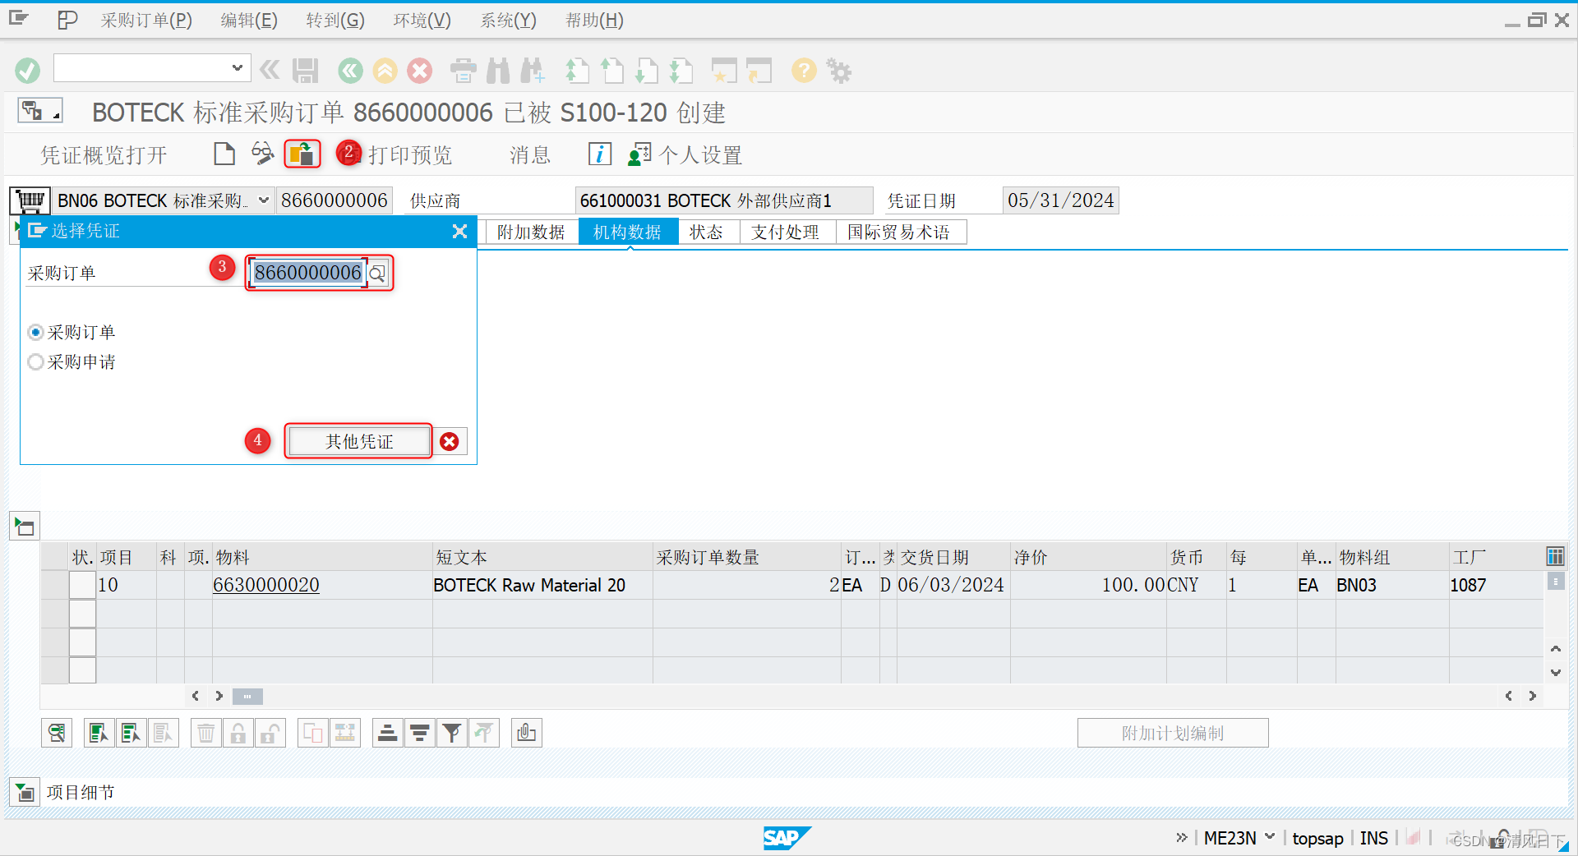Select the 采购订单 radio button

(x=35, y=333)
